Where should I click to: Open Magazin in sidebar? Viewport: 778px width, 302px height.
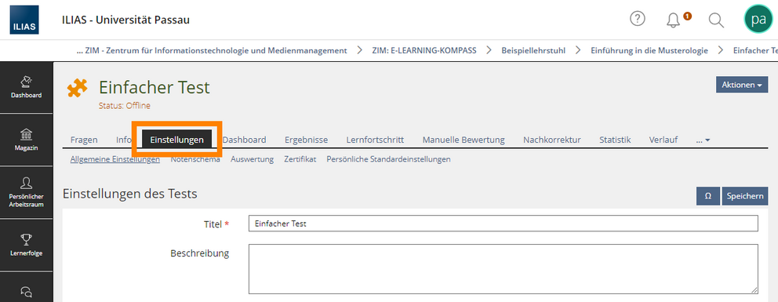tap(27, 140)
